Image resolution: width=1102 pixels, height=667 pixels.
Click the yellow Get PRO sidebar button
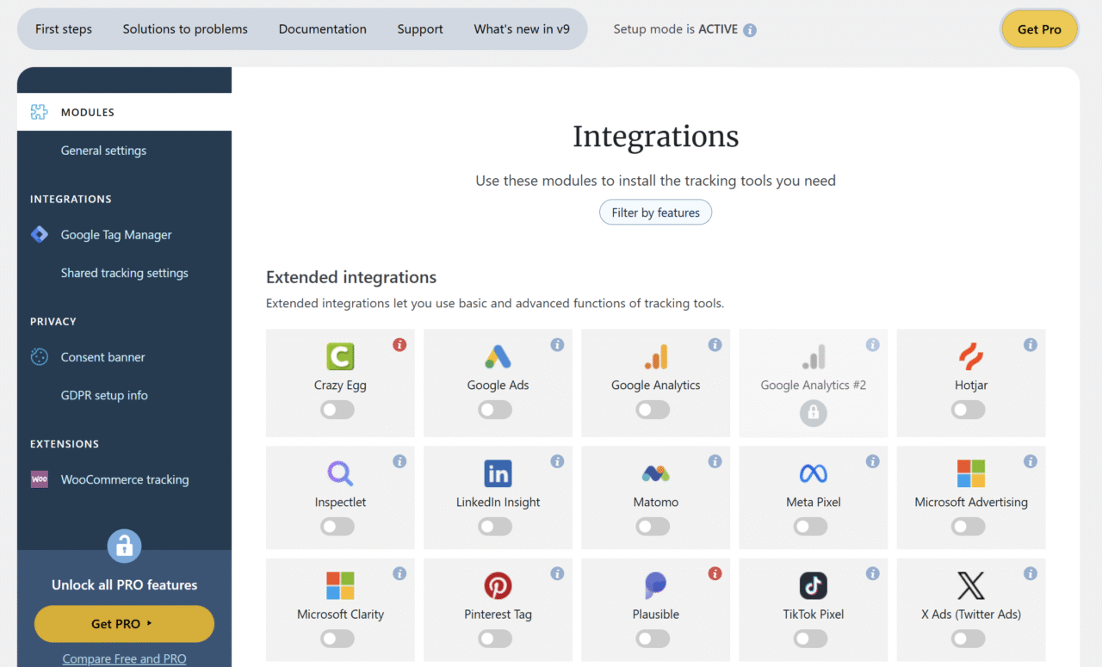coord(124,624)
